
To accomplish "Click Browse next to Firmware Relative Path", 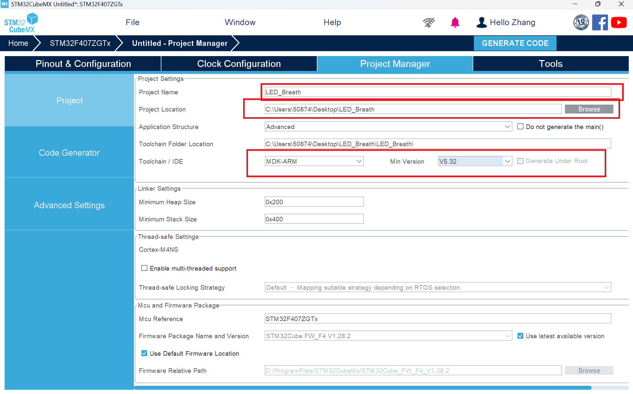I will [x=589, y=371].
